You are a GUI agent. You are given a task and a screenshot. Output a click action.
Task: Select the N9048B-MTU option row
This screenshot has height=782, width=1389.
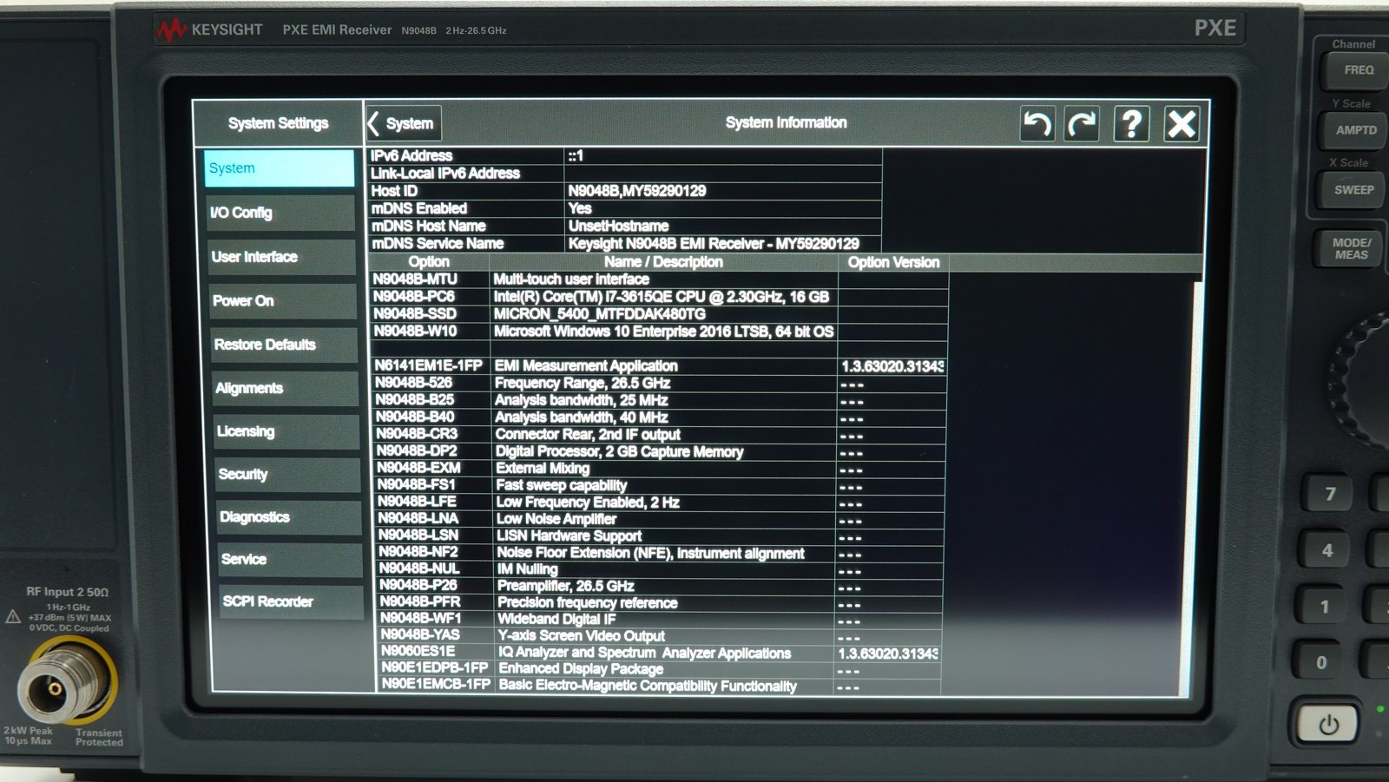coord(659,279)
